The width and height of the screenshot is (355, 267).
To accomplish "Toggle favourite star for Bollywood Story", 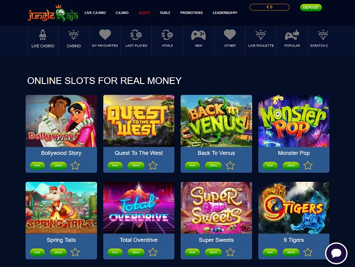I will (75, 166).
